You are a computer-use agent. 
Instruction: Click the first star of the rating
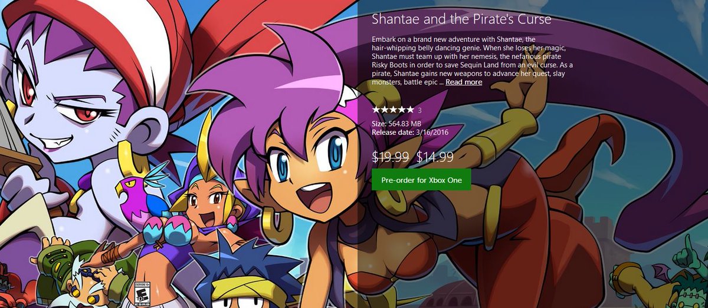point(375,110)
